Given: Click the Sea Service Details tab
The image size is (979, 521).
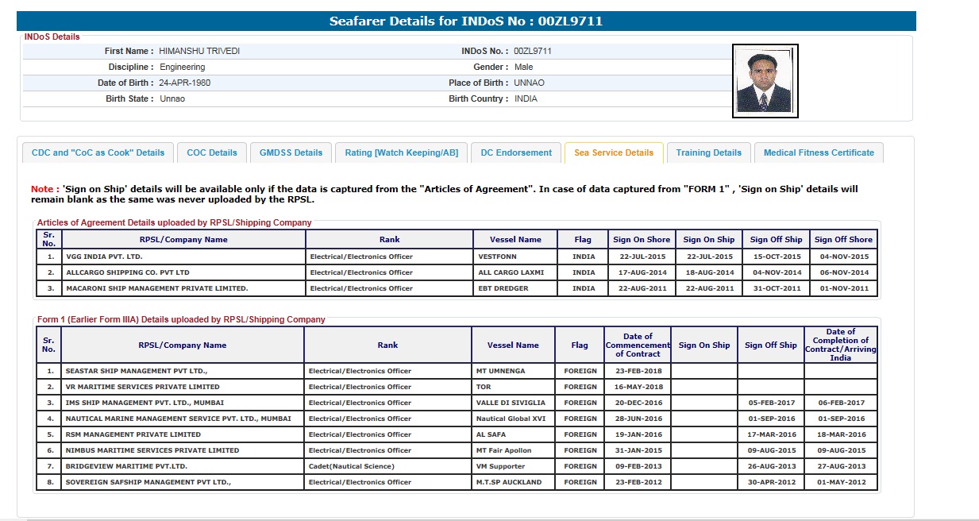Looking at the screenshot, I should (x=614, y=152).
